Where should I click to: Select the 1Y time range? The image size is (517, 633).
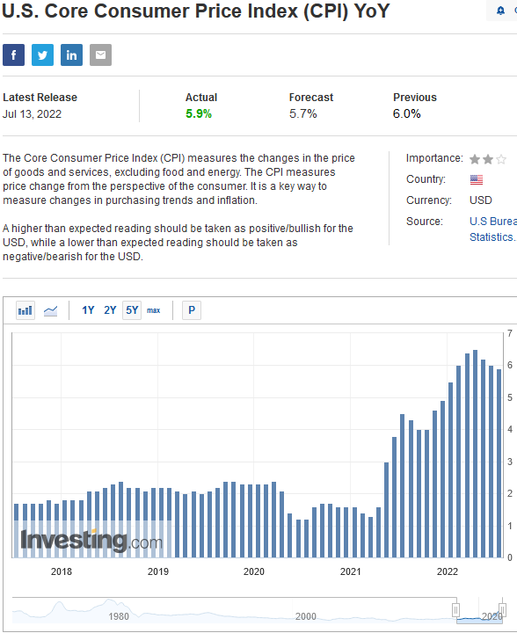(x=88, y=310)
